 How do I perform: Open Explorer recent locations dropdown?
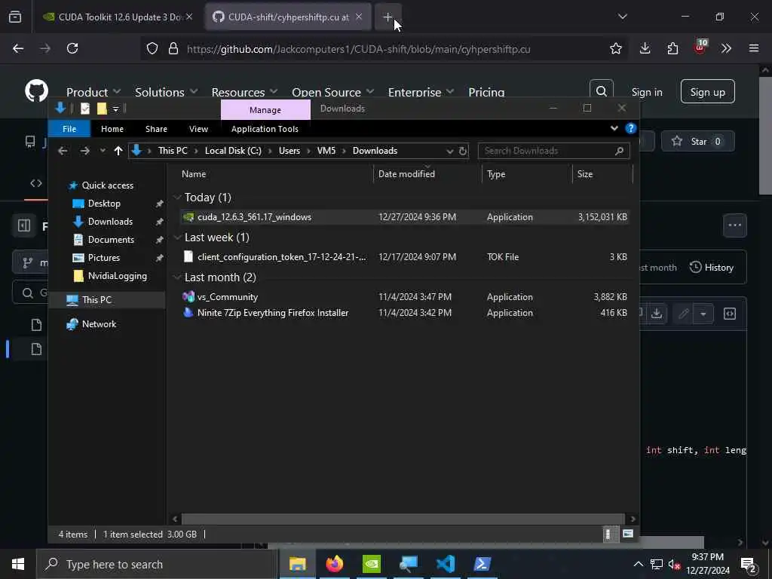[x=103, y=151]
